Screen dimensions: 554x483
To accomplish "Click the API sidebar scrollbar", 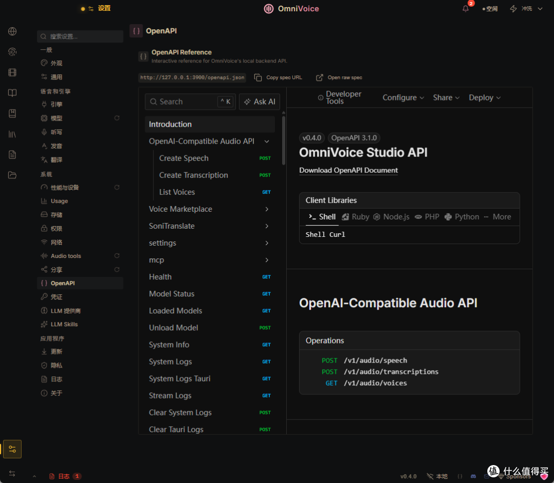I will [283, 139].
